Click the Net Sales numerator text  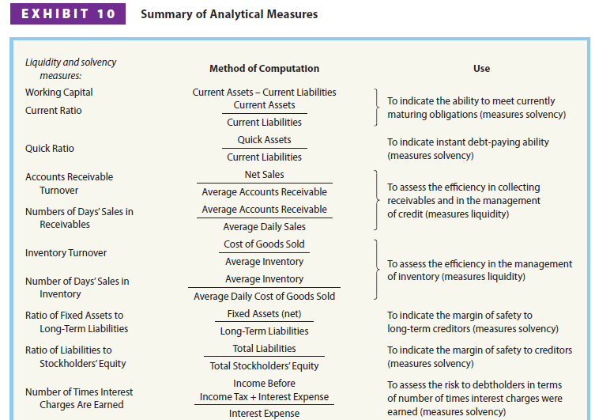click(264, 175)
